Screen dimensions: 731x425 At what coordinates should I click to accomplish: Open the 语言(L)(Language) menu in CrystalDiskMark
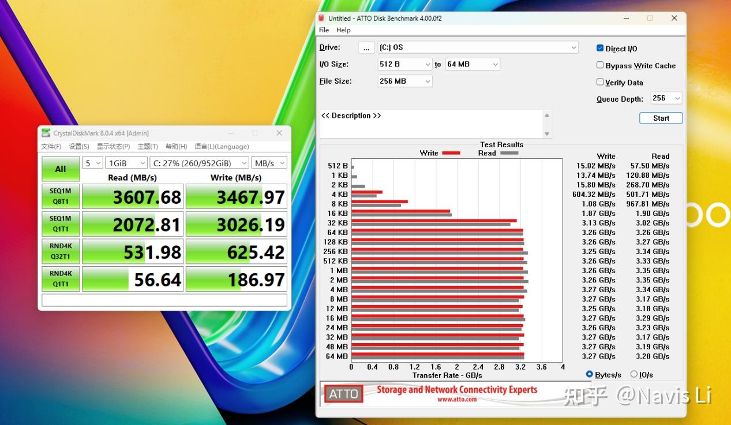[x=222, y=147]
